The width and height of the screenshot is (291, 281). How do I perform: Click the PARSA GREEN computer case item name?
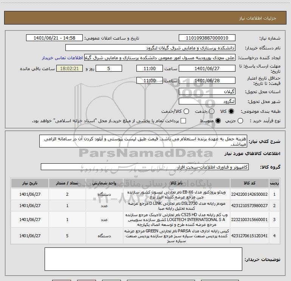point(176,236)
